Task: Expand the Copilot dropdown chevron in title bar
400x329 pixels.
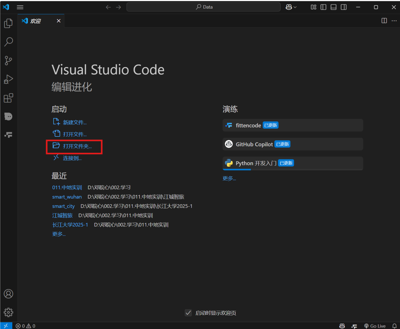Action: pyautogui.click(x=295, y=7)
